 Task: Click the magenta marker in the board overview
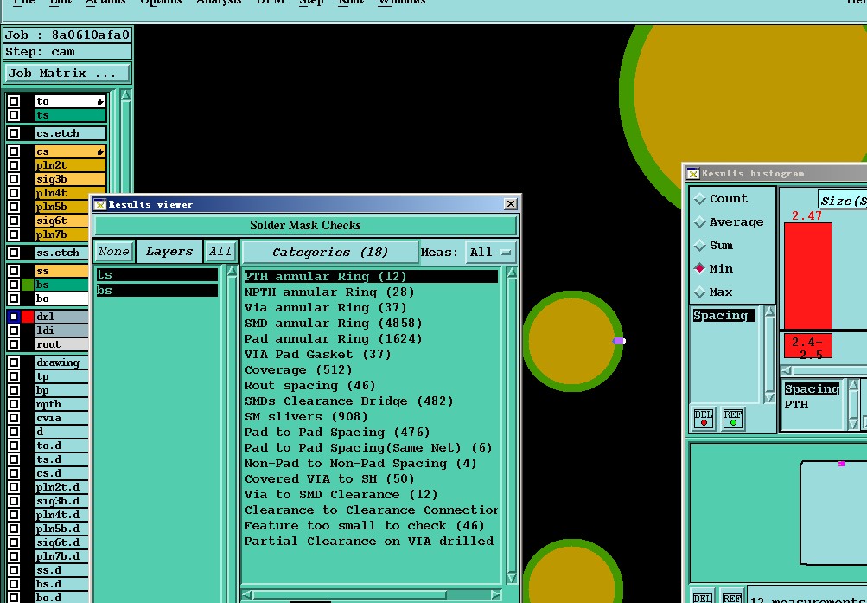click(841, 464)
